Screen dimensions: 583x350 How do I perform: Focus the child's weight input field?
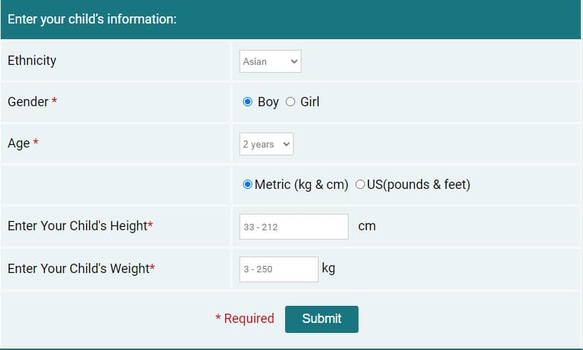pos(279,269)
